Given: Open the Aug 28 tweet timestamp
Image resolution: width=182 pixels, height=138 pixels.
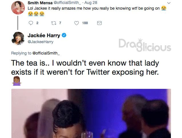Looking at the screenshot, I should coord(91,3).
